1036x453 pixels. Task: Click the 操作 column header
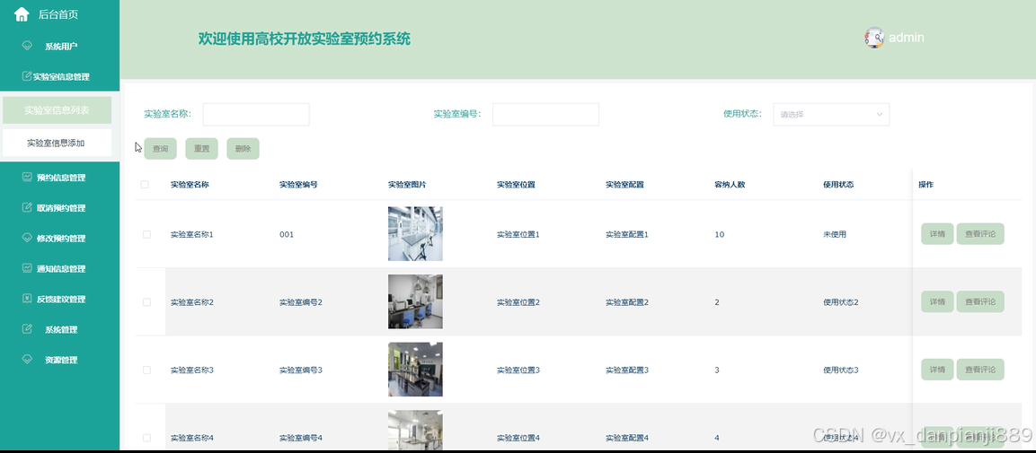click(x=925, y=185)
